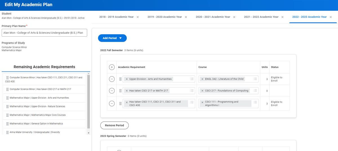Remove the CSCI 111 - Programming and Algorithms I chip

click(x=202, y=102)
